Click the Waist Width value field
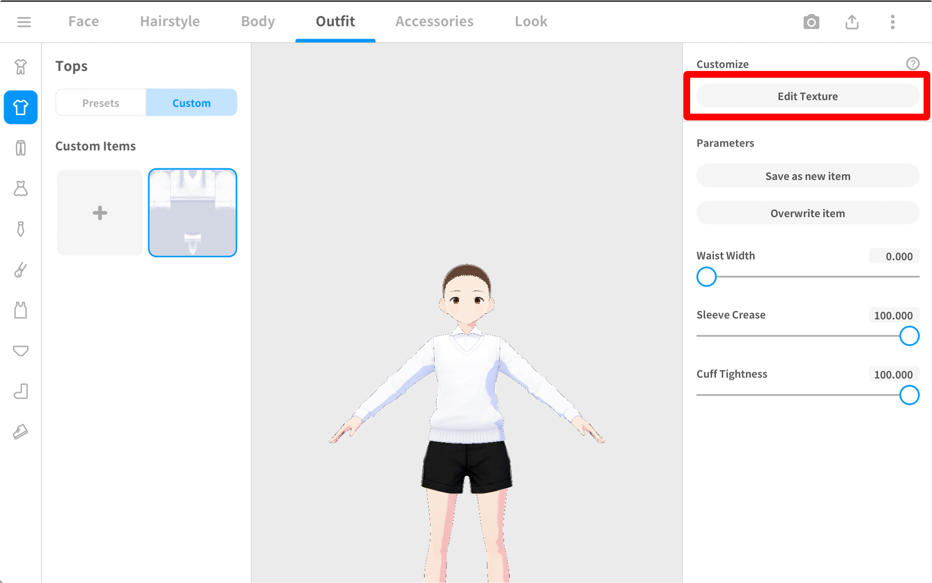The width and height of the screenshot is (932, 583). point(894,256)
